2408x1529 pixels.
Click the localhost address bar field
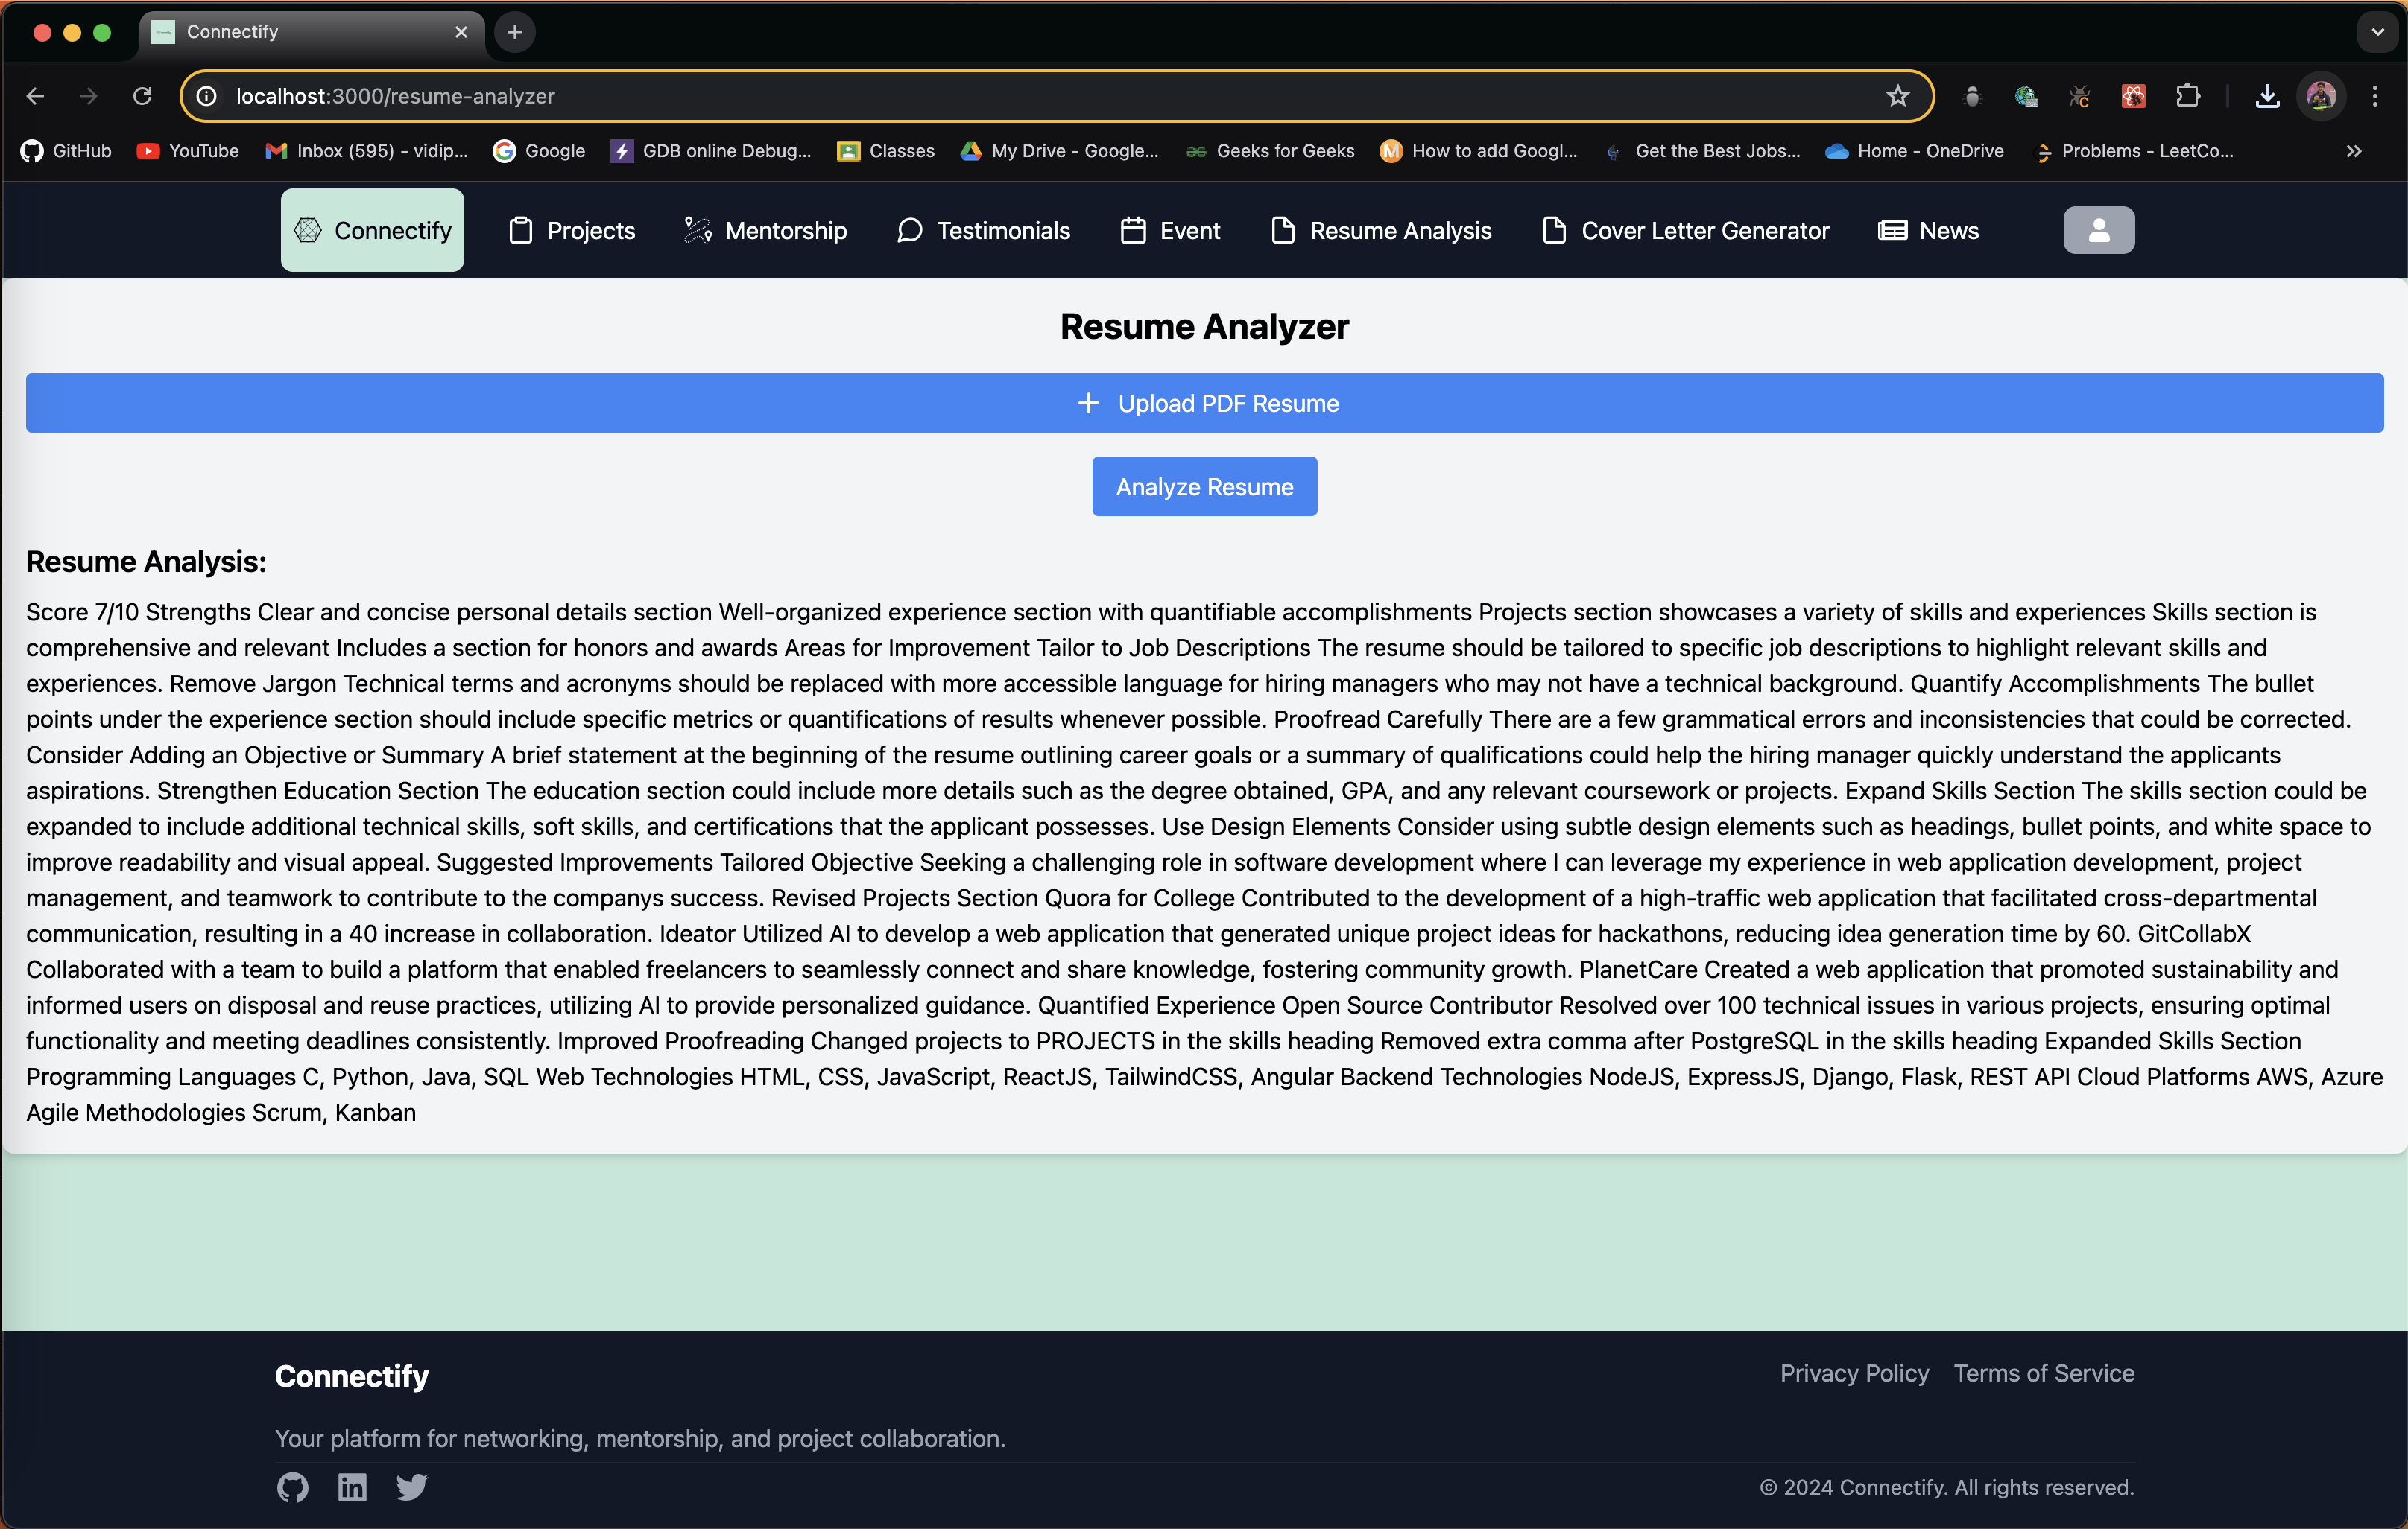click(x=1000, y=96)
